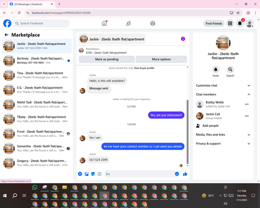Click the Marketplace listing thumbnail in header

[81, 50]
